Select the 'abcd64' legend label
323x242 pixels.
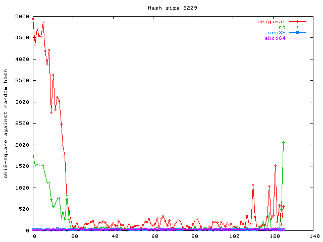[x=275, y=38]
